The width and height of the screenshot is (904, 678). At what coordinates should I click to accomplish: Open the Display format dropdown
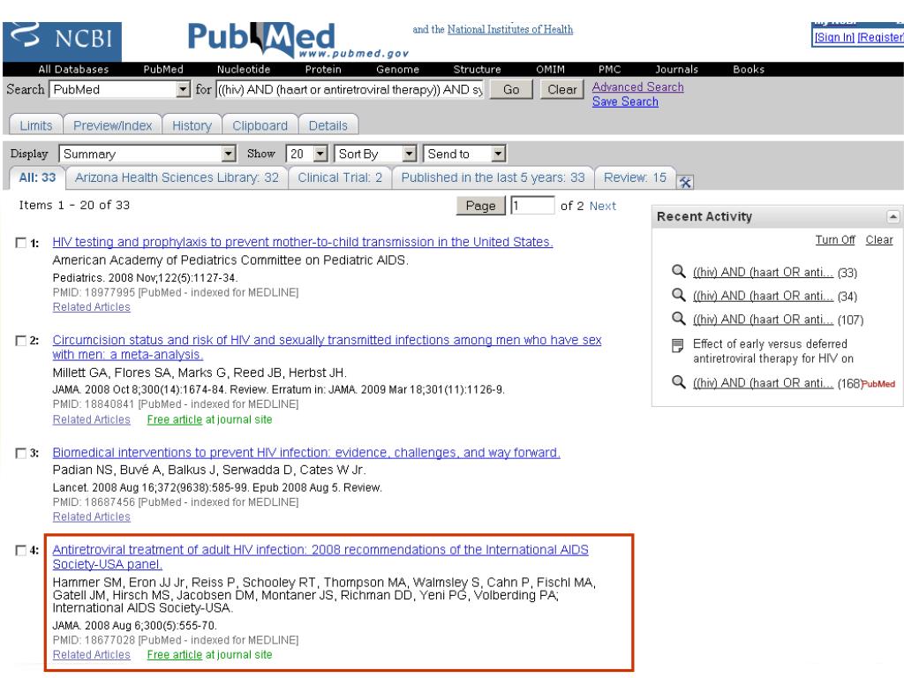pos(147,154)
